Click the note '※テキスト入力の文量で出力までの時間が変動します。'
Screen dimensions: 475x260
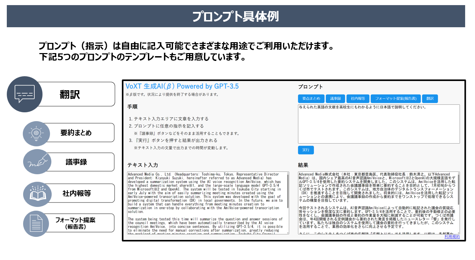click(x=181, y=148)
